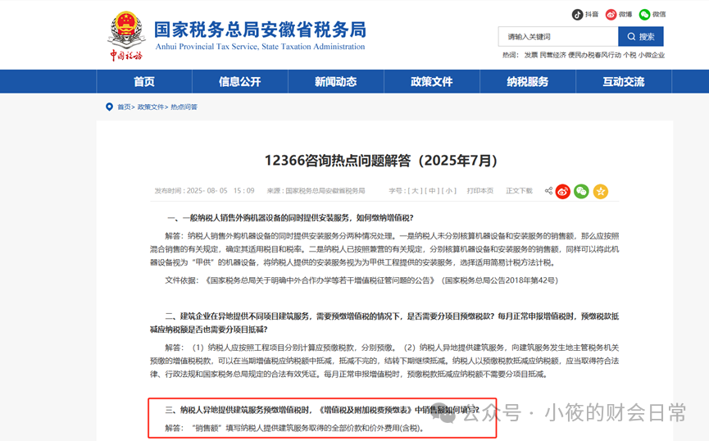The width and height of the screenshot is (709, 441).
Task: Open the 纳税服务 navigation tab
Action: (x=528, y=81)
